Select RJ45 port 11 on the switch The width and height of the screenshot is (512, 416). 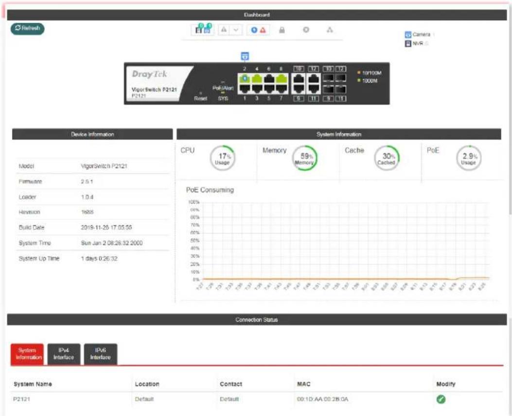pyautogui.click(x=314, y=89)
